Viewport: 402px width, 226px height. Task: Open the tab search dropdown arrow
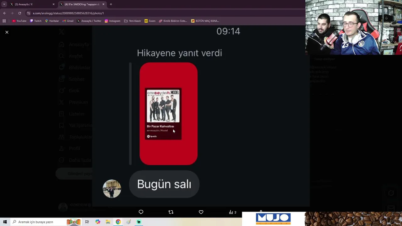pos(4,4)
